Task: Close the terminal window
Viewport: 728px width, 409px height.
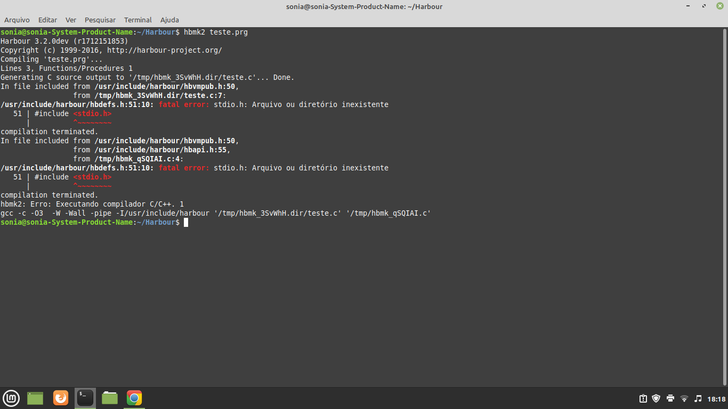Action: (x=720, y=6)
